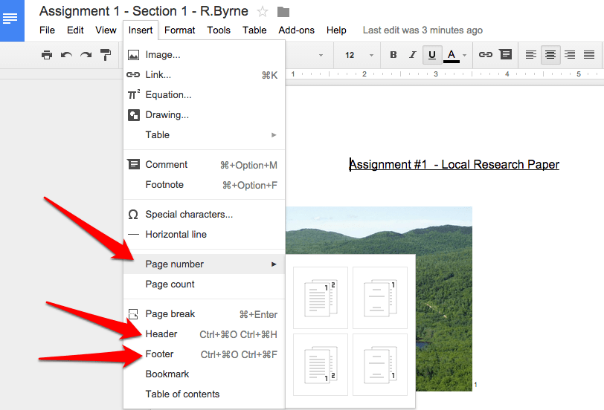Justify the text

click(589, 55)
